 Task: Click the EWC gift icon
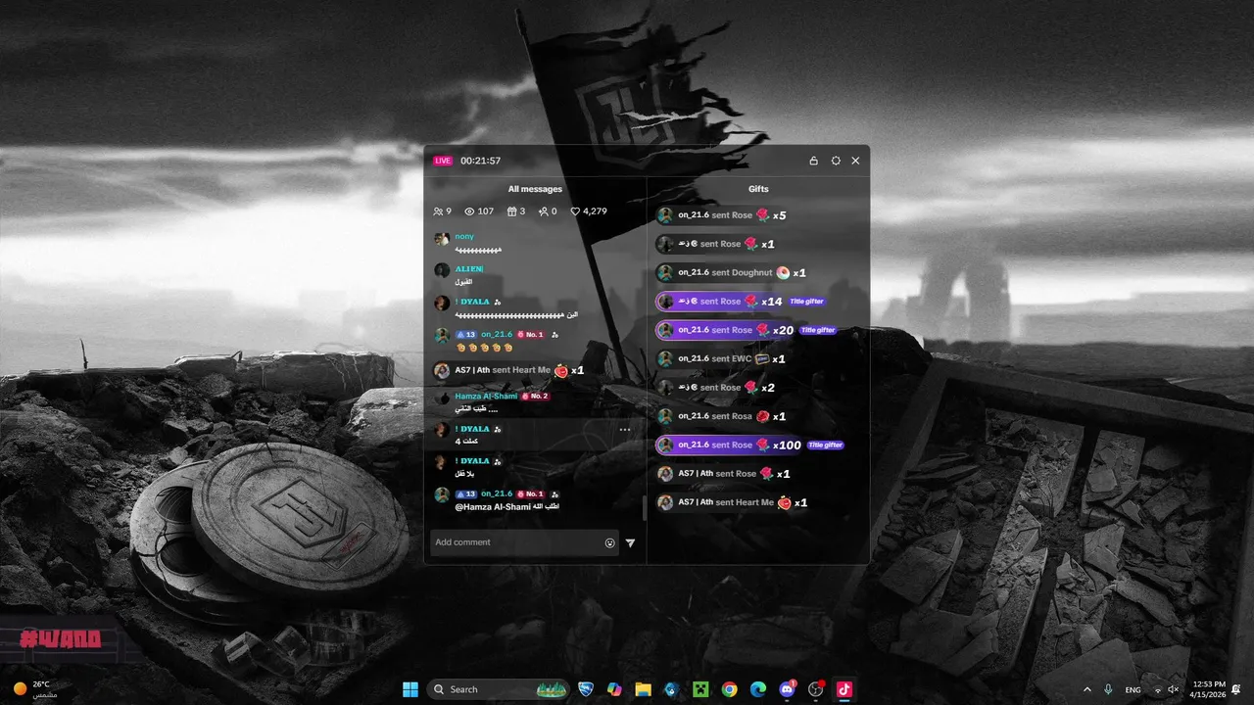pos(762,359)
